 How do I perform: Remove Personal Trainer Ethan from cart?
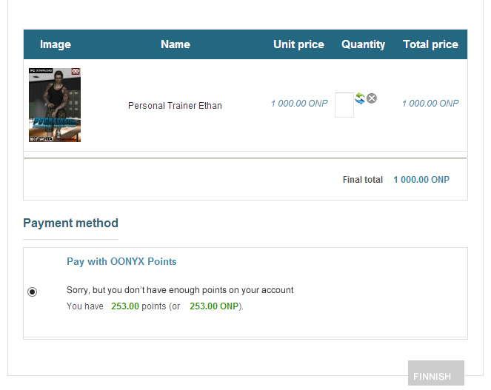(372, 98)
